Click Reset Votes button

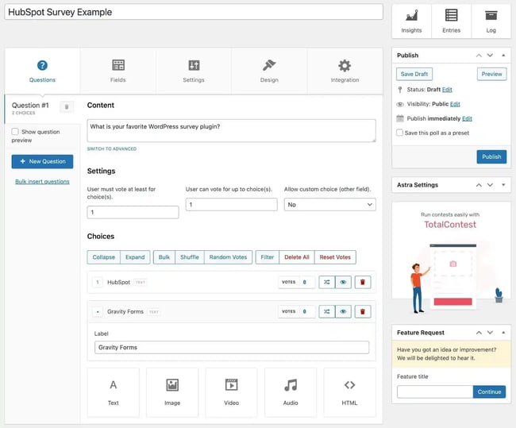click(335, 257)
